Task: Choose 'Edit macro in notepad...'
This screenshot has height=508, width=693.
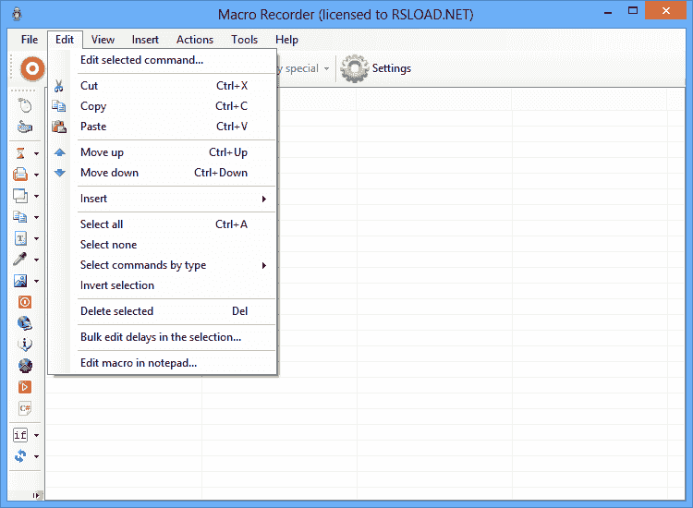Action: tap(163, 363)
